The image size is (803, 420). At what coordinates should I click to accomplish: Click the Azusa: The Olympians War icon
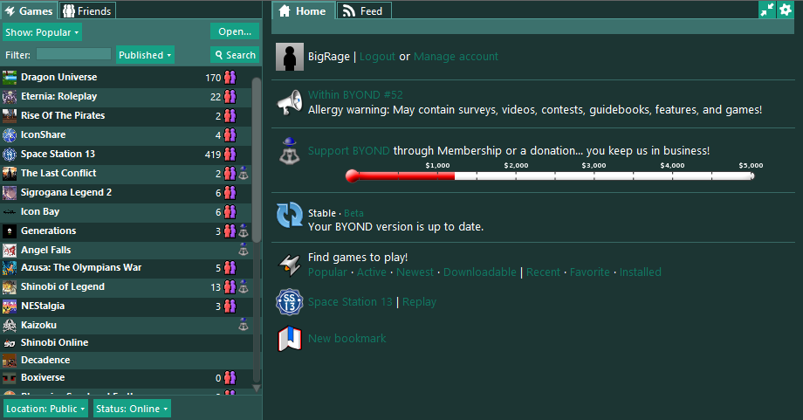click(10, 267)
